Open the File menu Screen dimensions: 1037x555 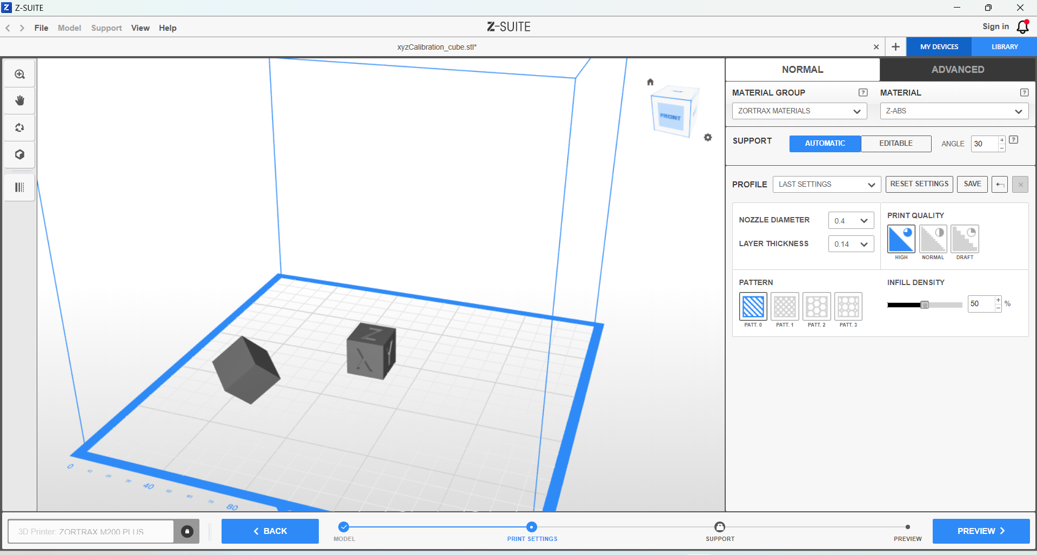pos(41,28)
